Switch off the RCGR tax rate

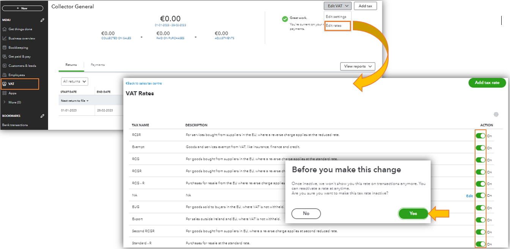click(480, 172)
